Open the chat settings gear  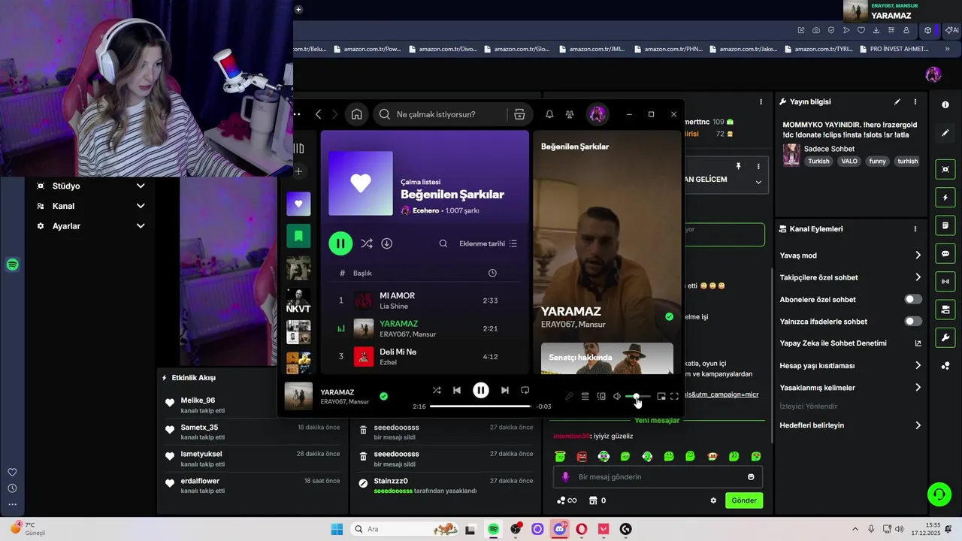click(x=713, y=500)
